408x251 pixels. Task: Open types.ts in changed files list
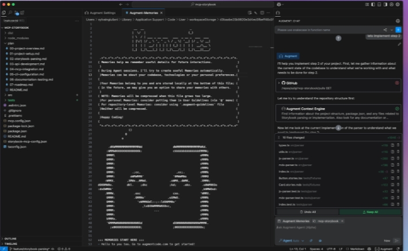tap(291, 145)
